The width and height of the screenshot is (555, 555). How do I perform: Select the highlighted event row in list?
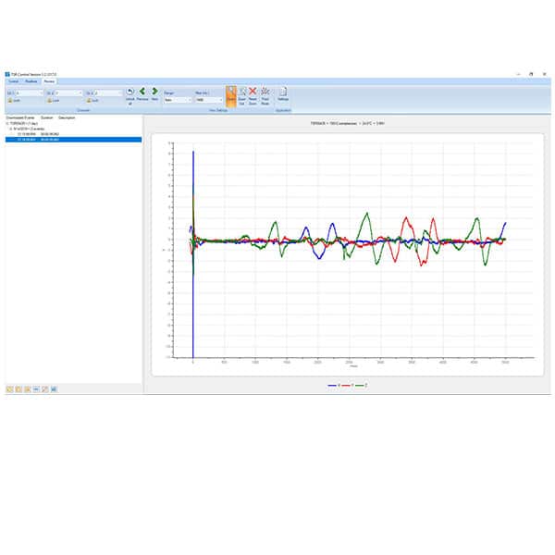(x=74, y=140)
